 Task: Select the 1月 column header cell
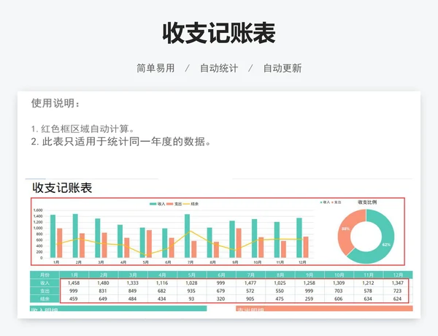(74, 275)
